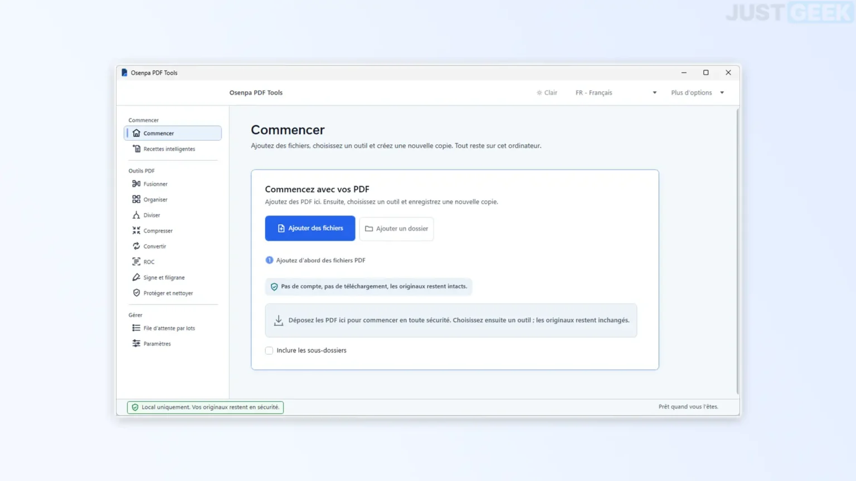
Task: Open Paramètres in the sidebar
Action: [x=173, y=343]
